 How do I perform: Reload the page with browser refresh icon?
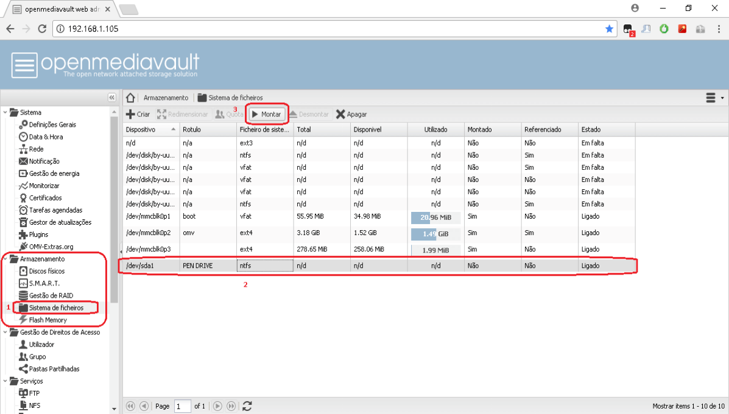[42, 29]
